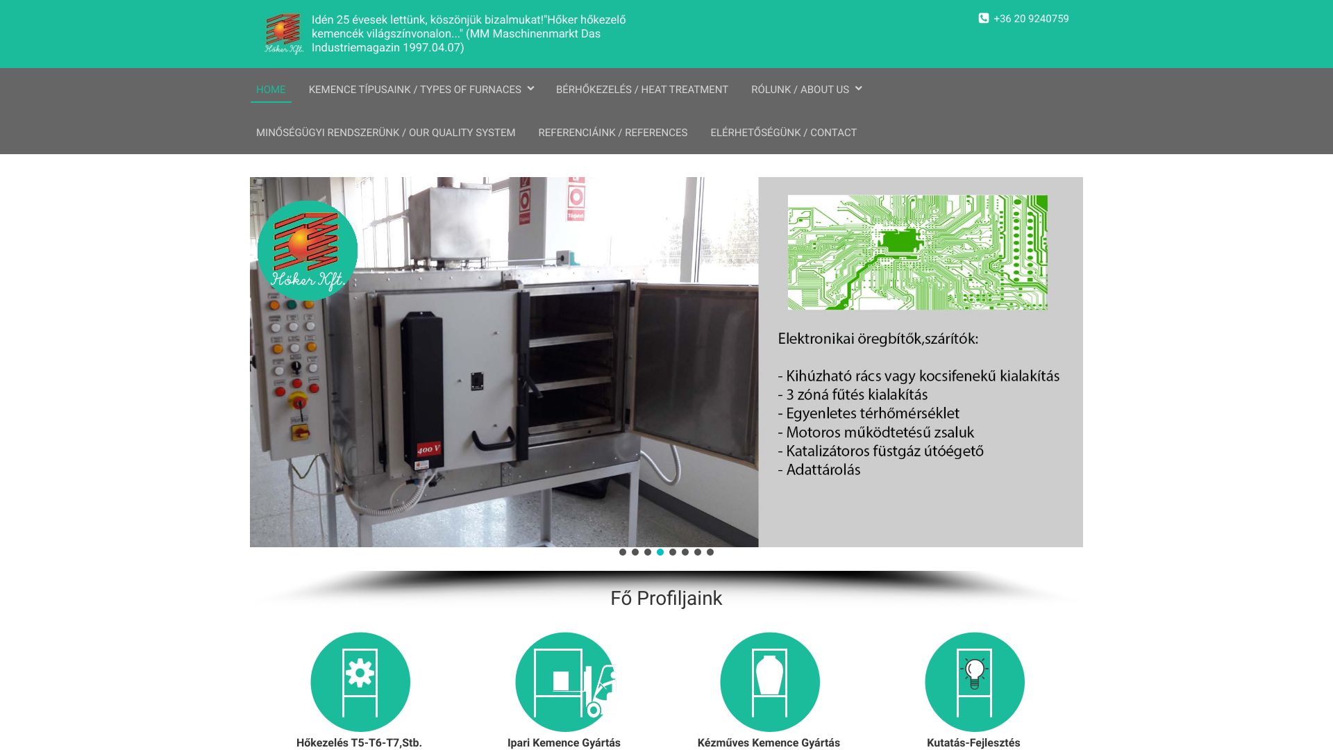Open Kemence Típusaink / Types of Furnaces menu
The width and height of the screenshot is (1333, 750).
point(415,90)
